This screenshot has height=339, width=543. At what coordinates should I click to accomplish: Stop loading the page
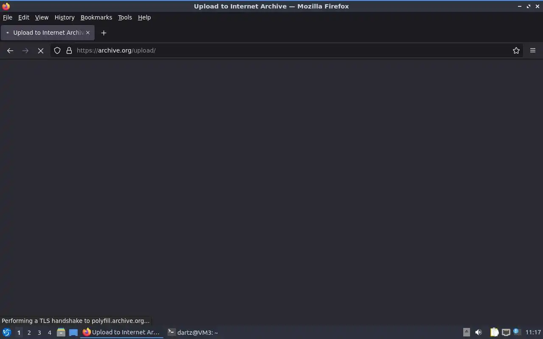pos(41,50)
